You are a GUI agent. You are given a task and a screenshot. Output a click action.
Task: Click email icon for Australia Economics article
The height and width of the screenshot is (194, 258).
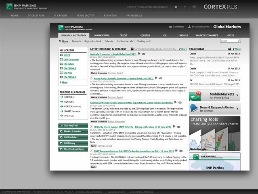point(144,54)
